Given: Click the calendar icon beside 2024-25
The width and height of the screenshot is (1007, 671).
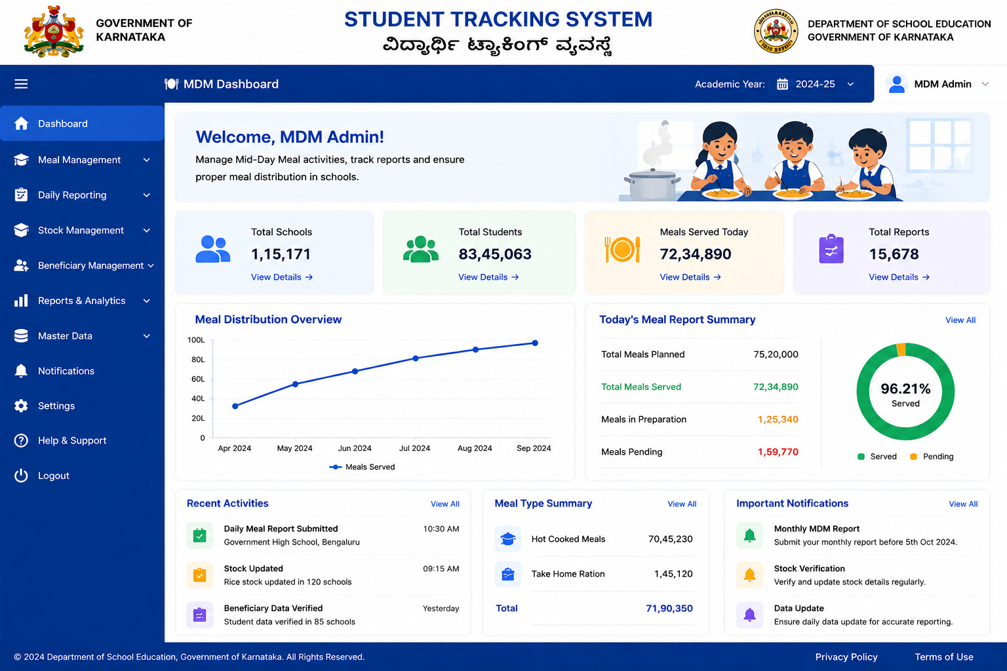Looking at the screenshot, I should (x=782, y=84).
